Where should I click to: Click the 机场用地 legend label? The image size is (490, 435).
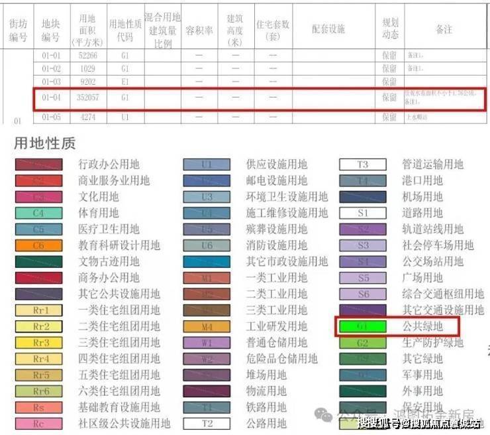(422, 197)
